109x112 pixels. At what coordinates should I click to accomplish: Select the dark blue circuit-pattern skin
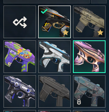click(20, 91)
